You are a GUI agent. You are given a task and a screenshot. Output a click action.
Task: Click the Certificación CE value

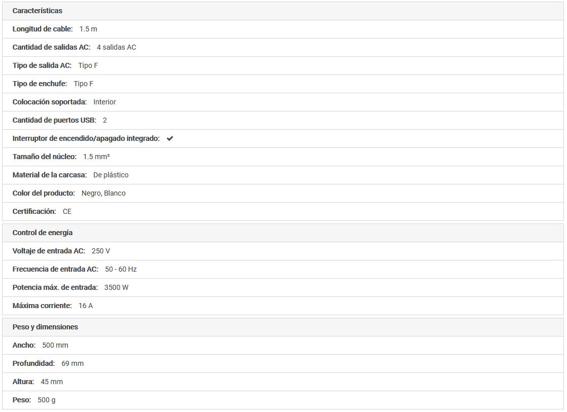(67, 211)
